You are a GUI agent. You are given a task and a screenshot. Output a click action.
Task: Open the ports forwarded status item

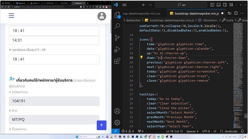click(x=141, y=131)
